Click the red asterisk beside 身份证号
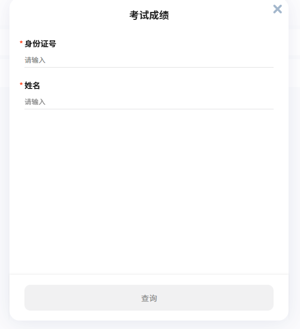The image size is (300, 329). (x=21, y=44)
